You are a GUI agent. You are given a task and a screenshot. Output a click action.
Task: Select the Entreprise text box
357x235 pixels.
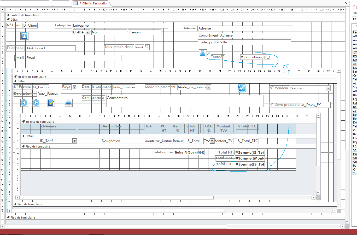click(120, 26)
